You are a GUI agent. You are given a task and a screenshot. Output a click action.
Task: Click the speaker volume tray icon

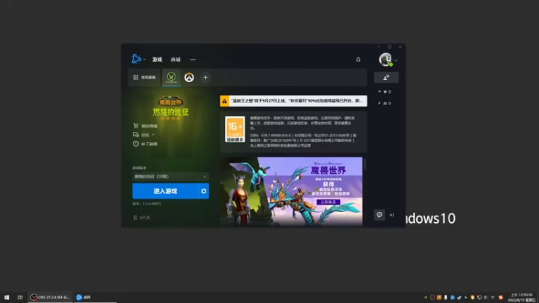(486, 298)
